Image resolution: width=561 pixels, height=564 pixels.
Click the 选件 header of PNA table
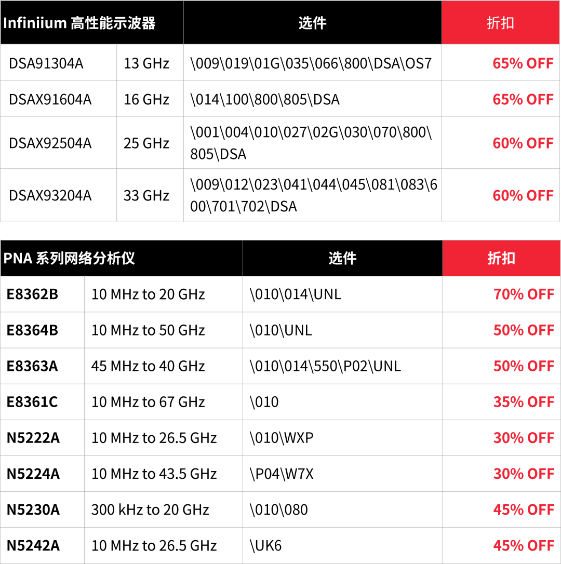[342, 258]
